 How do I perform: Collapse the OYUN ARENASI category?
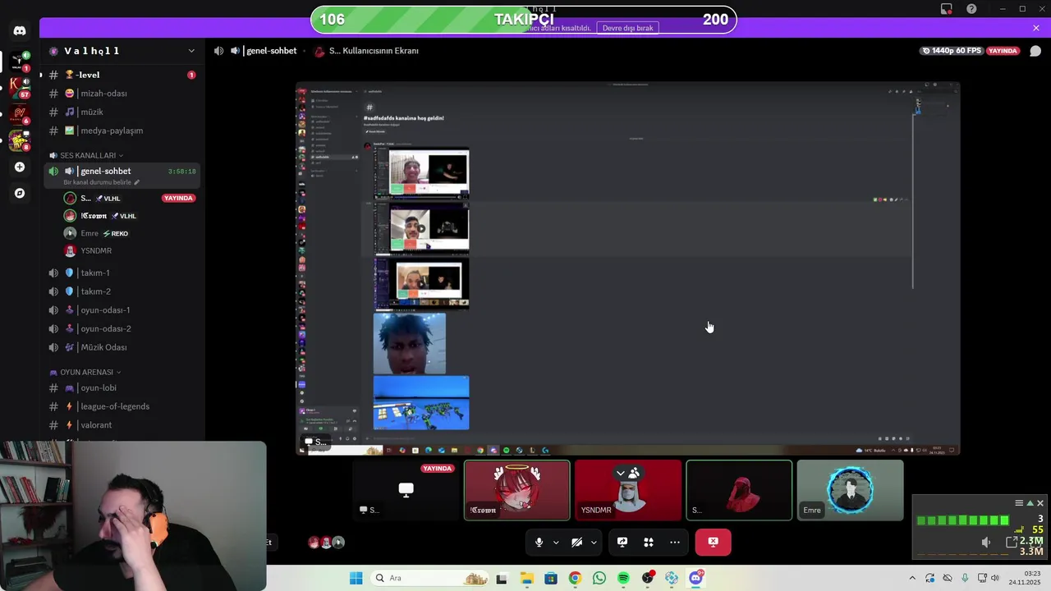pos(86,372)
